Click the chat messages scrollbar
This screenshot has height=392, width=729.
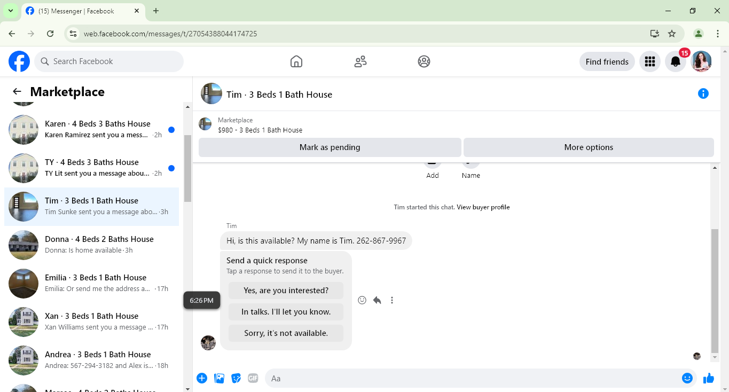click(x=715, y=291)
